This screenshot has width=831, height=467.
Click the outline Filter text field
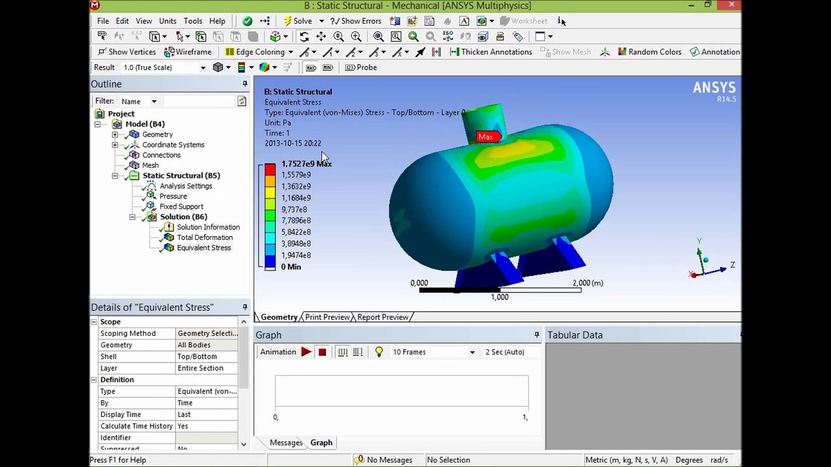199,101
